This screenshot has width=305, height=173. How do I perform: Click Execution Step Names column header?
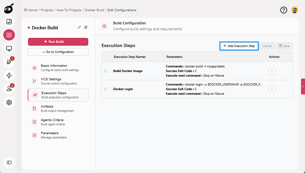[130, 57]
